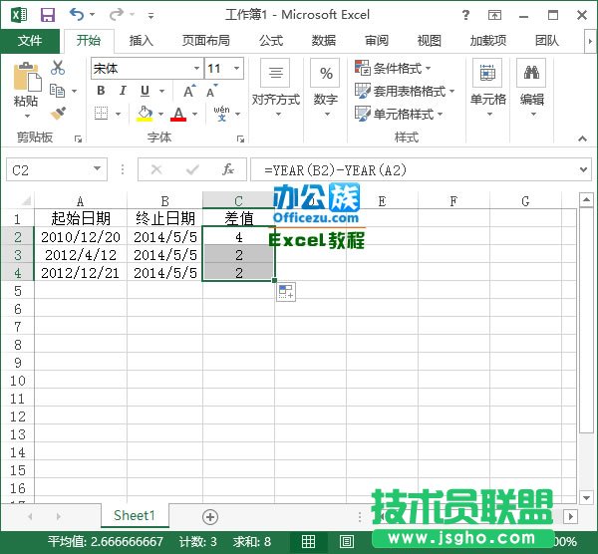Open the font color dropdown arrow
Viewport: 598px width, 554px height.
(x=195, y=114)
